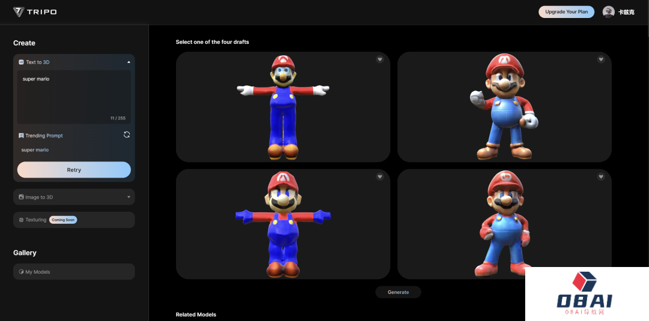Click the refresh trending prompt icon
Image resolution: width=649 pixels, height=321 pixels.
[x=127, y=134]
